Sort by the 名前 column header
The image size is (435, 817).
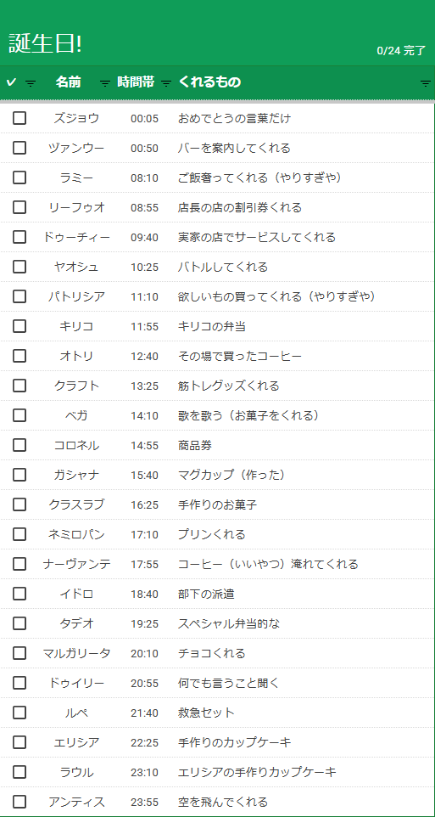point(69,82)
